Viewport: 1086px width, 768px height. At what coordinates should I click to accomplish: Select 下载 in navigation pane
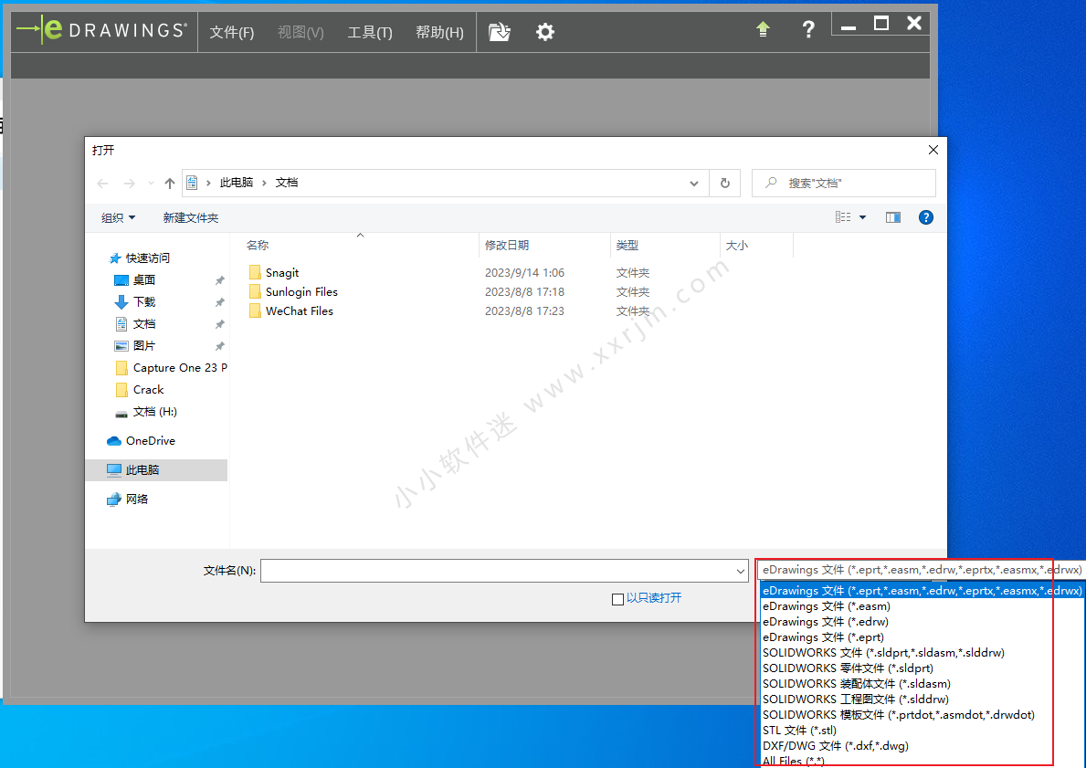135,302
